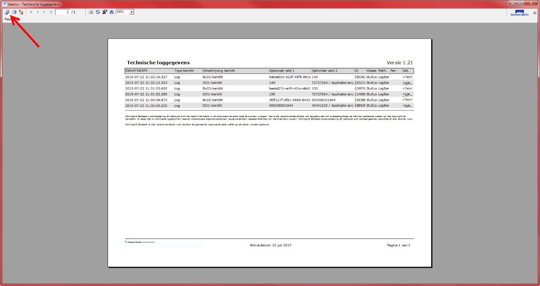The width and height of the screenshot is (540, 286).
Task: Click the Stop loading icon
Action: 91,12
